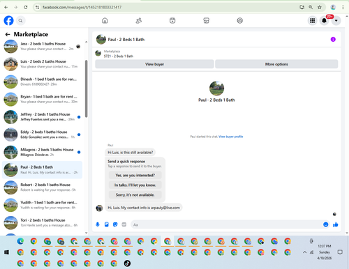The width and height of the screenshot is (349, 269).
Task: Open notifications bell
Action: tap(324, 21)
